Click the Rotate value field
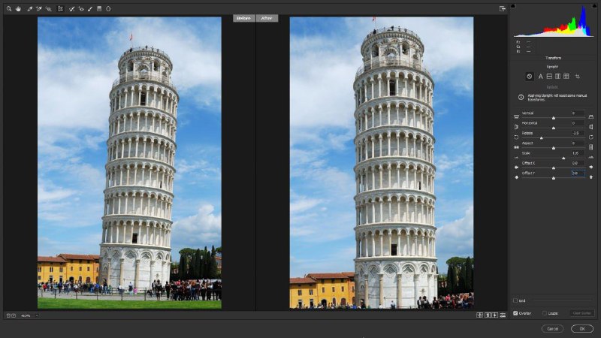 [x=578, y=133]
